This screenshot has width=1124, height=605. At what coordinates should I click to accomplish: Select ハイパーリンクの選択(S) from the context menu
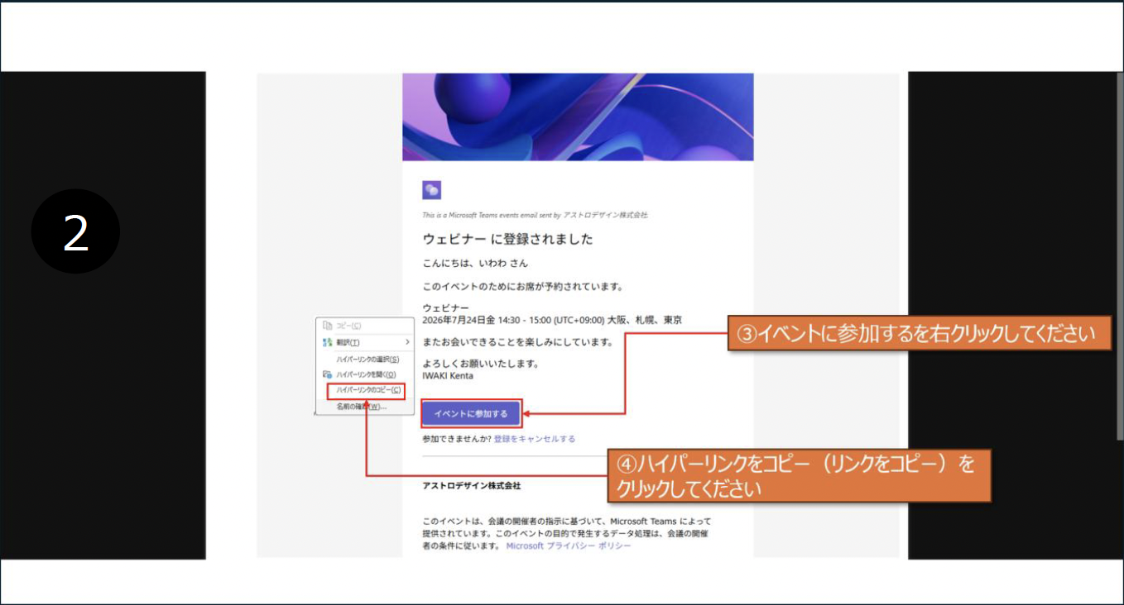(364, 360)
